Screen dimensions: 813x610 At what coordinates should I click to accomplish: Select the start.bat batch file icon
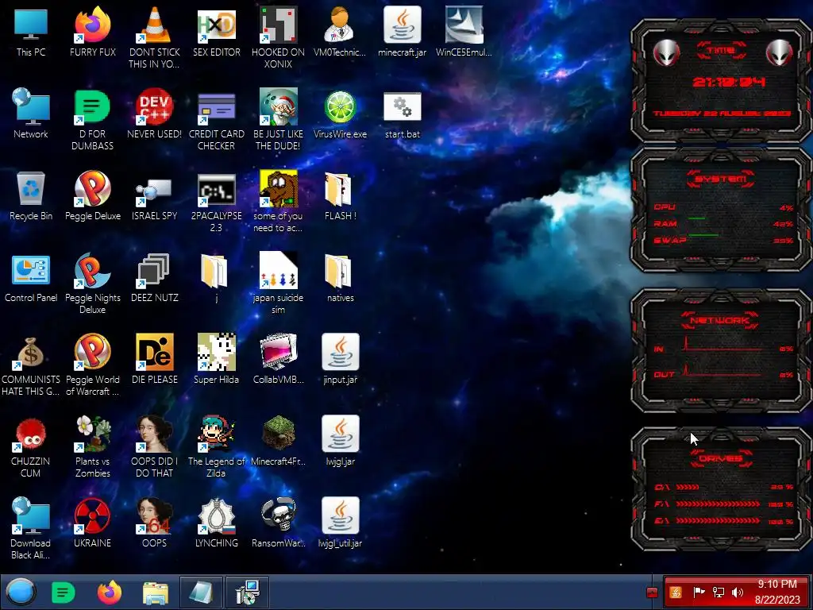(402, 113)
